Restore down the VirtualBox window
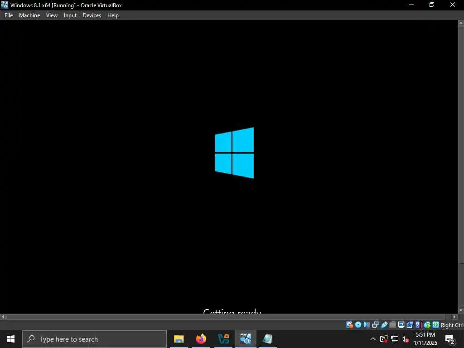Viewport: 464px width, 348px height. click(x=432, y=5)
